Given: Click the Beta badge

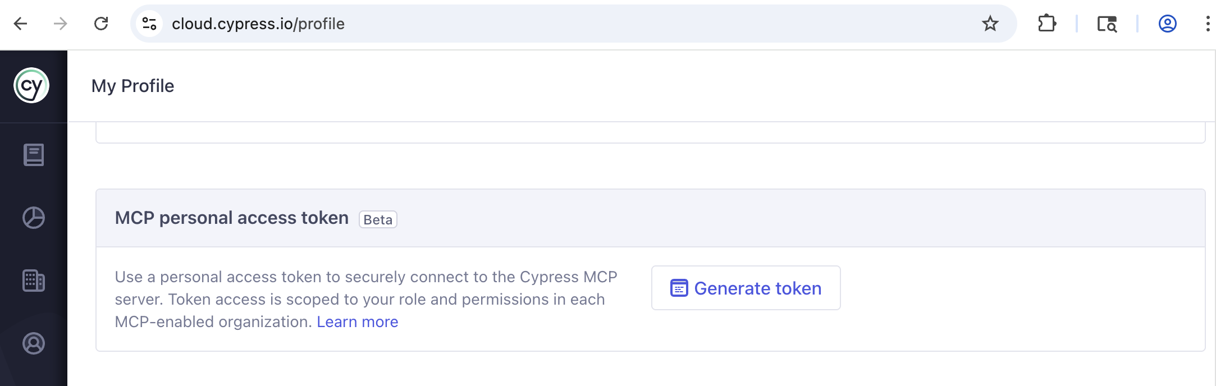Looking at the screenshot, I should (x=378, y=219).
